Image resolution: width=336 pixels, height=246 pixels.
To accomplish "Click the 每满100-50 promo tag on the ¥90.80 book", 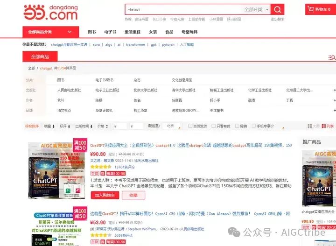I will 116,173.
